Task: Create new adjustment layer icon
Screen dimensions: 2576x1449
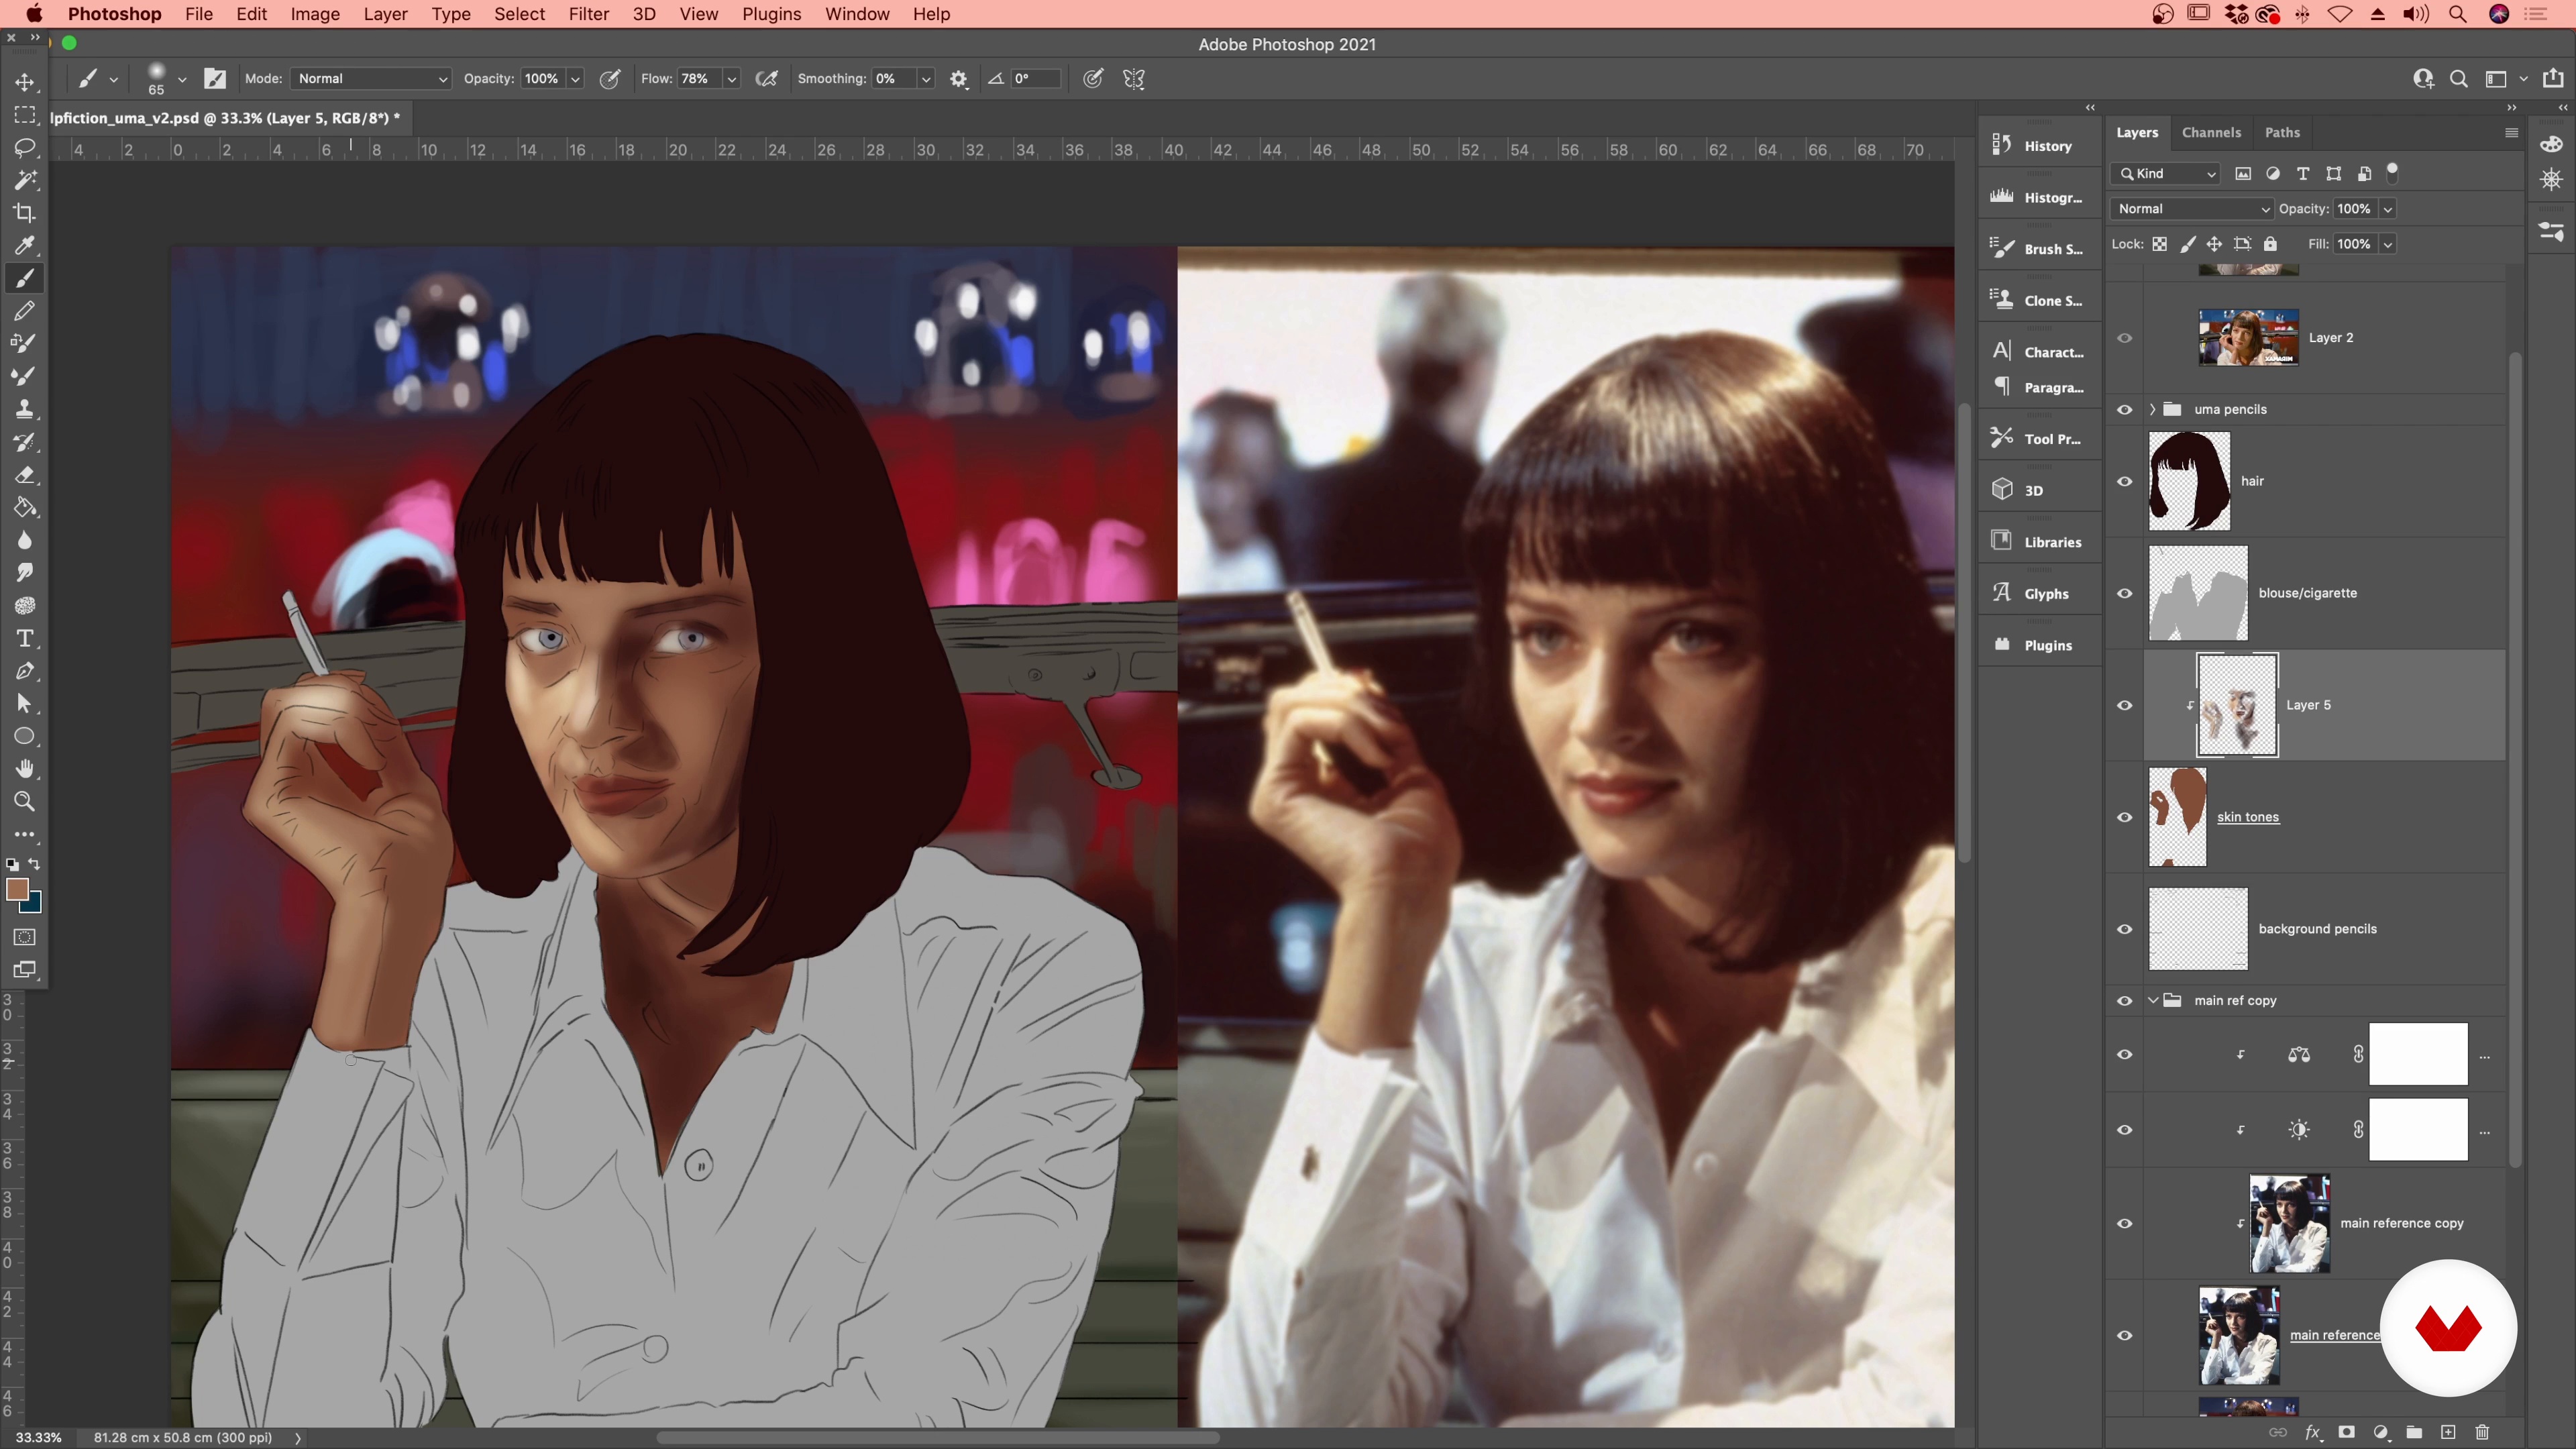Action: pos(2381,1432)
